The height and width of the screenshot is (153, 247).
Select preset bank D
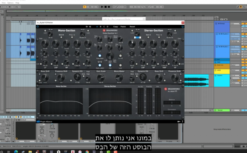tap(107, 27)
